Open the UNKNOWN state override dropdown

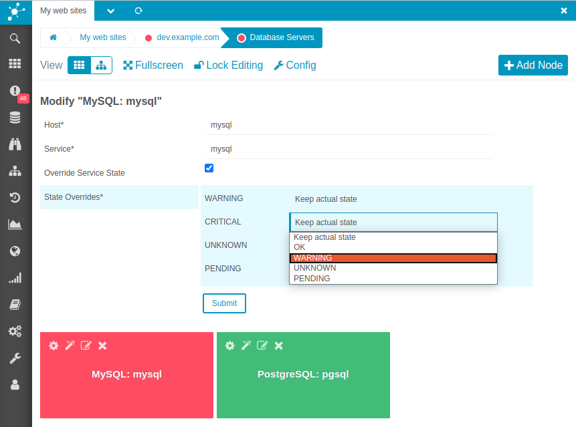[393, 245]
